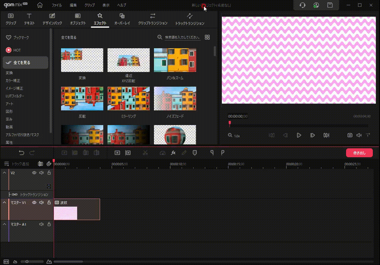Screen dimensions: 380x265
Task: Switch effects list to grid view icon
Action: tap(207, 37)
